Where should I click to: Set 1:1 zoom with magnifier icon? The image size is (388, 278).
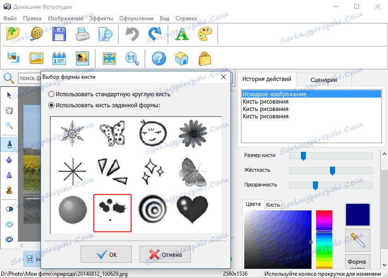coord(132,58)
